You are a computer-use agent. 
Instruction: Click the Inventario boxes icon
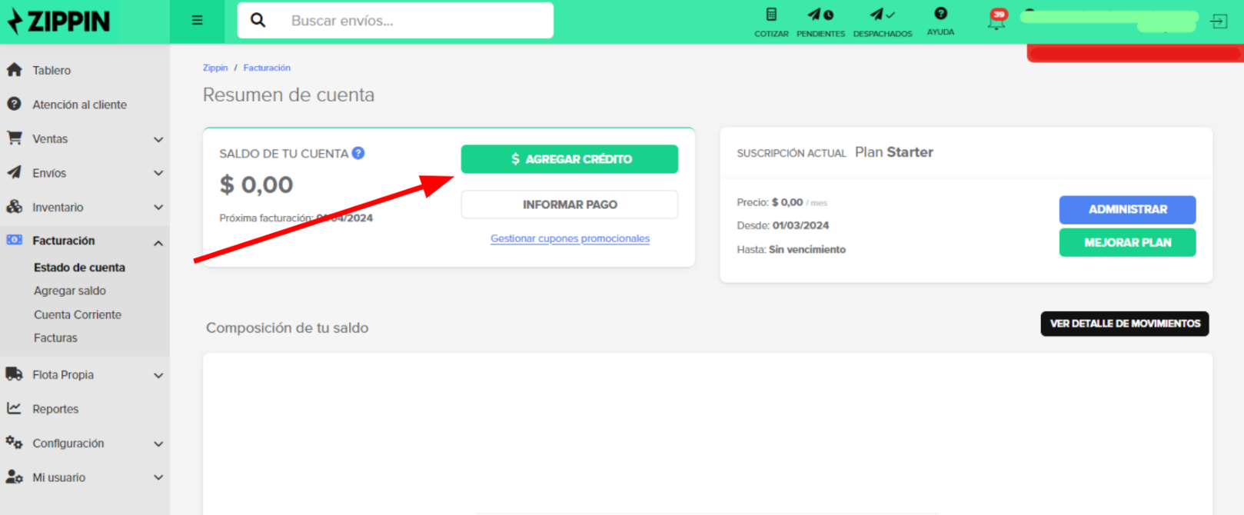tap(14, 207)
